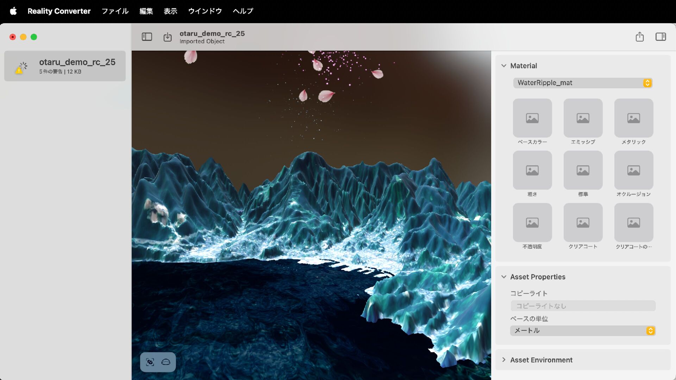Select otaru_demo_rc_25 in the sidebar list
This screenshot has height=380, width=676.
[77, 66]
